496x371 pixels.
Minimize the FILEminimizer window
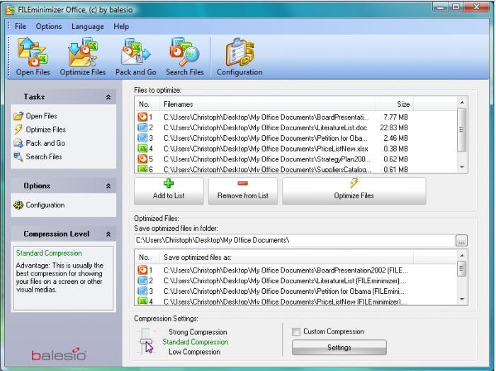(x=441, y=7)
